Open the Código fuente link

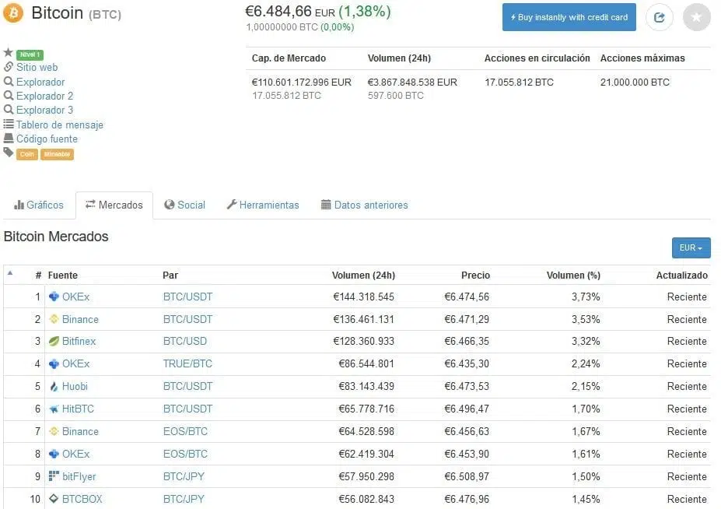pyautogui.click(x=47, y=139)
